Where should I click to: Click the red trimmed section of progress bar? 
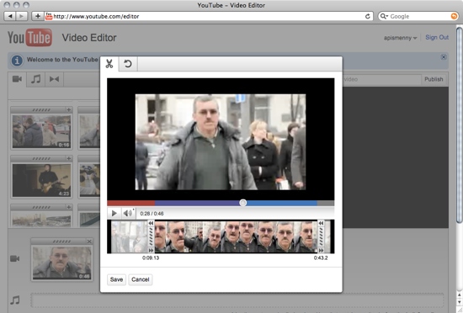pyautogui.click(x=130, y=203)
